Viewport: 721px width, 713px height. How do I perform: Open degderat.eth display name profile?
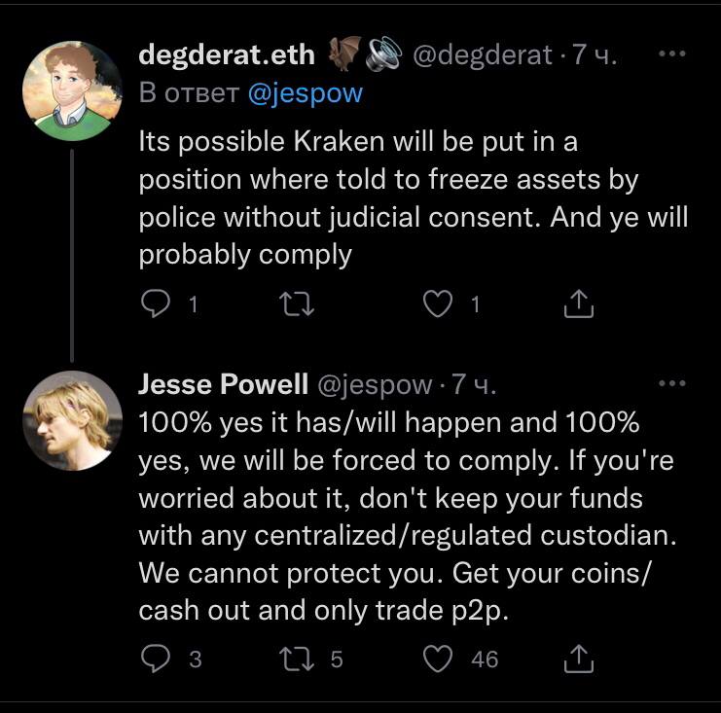[x=227, y=55]
